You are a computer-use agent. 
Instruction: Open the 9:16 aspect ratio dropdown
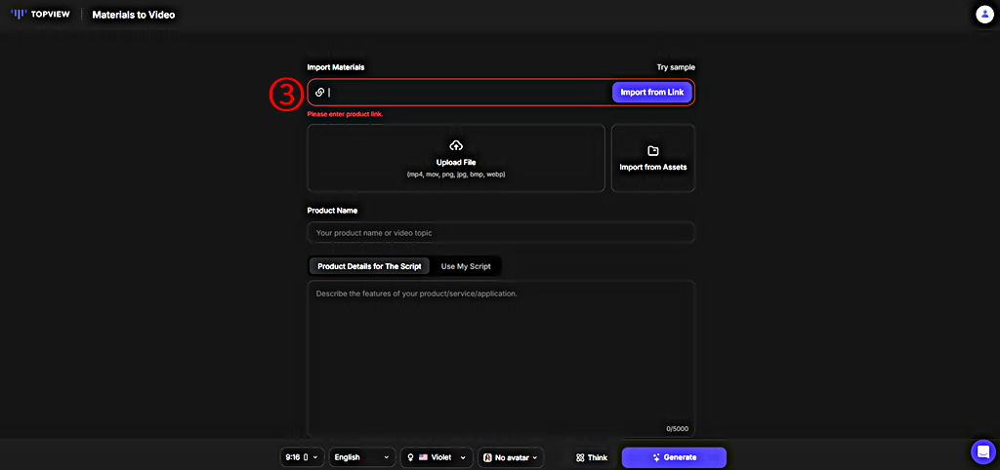(303, 457)
